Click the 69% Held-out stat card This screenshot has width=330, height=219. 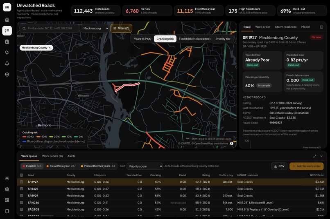pyautogui.click(x=302, y=11)
